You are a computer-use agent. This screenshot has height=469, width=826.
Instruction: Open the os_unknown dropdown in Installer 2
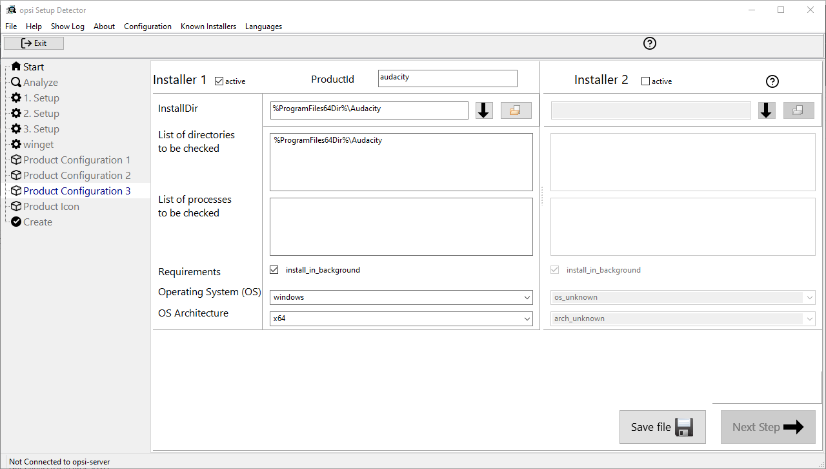tap(683, 297)
